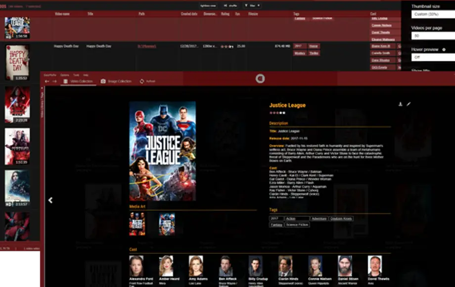Click the Science Fiction tag

coord(297,225)
